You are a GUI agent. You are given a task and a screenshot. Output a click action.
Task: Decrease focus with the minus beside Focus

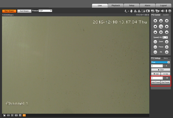[x=155, y=47]
